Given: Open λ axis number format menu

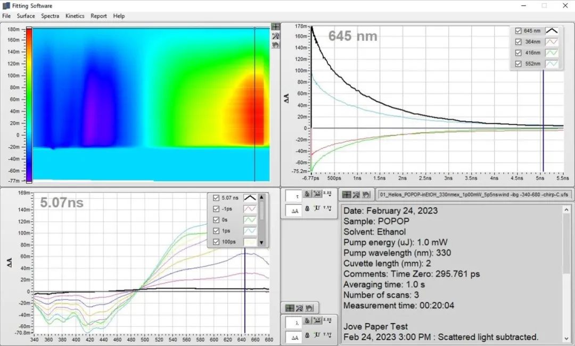Looking at the screenshot, I should click(327, 320).
